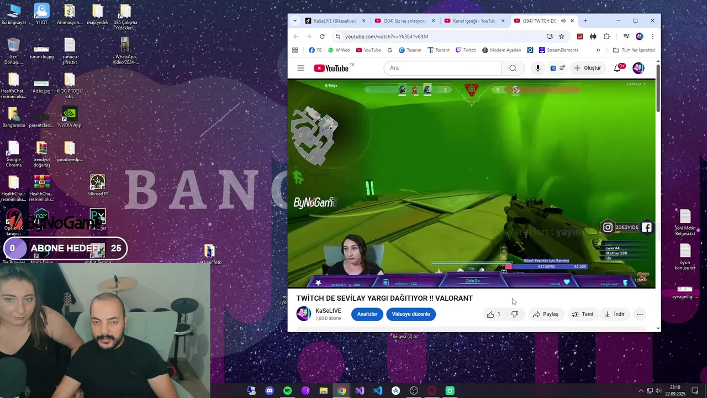Open Chrome media controls icon
This screenshot has width=707, height=398.
pos(626,36)
